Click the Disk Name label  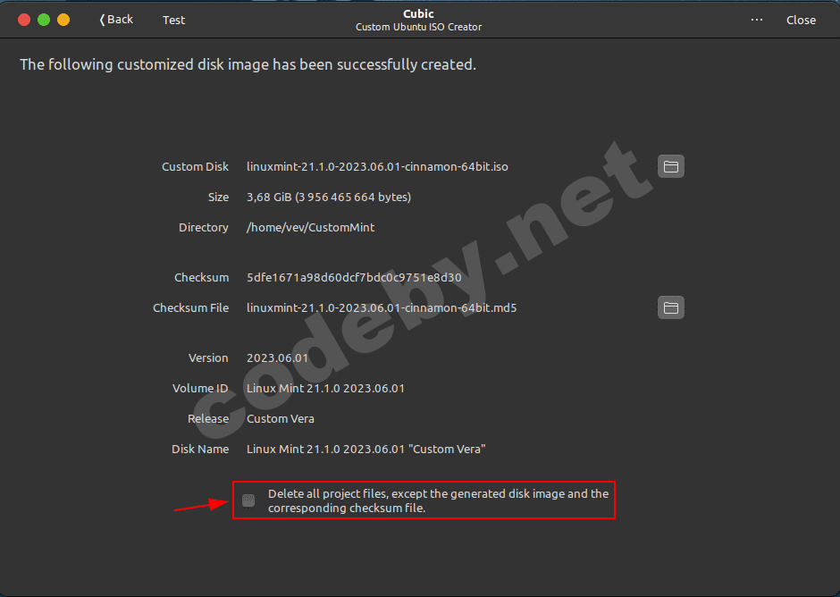[200, 449]
